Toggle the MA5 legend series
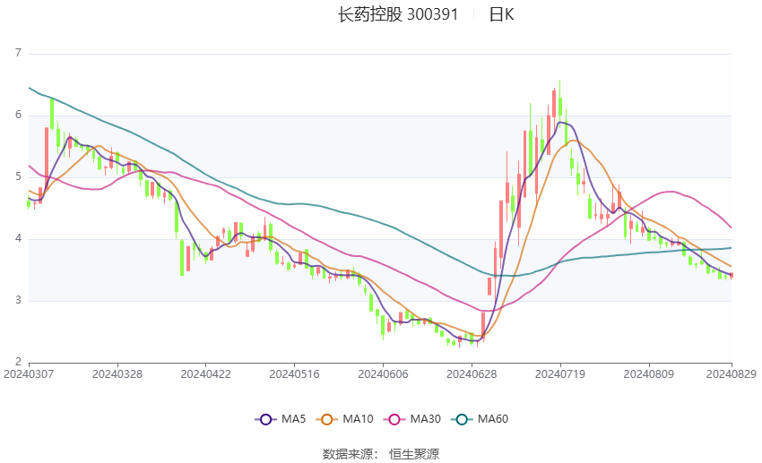762x463 pixels. [281, 419]
